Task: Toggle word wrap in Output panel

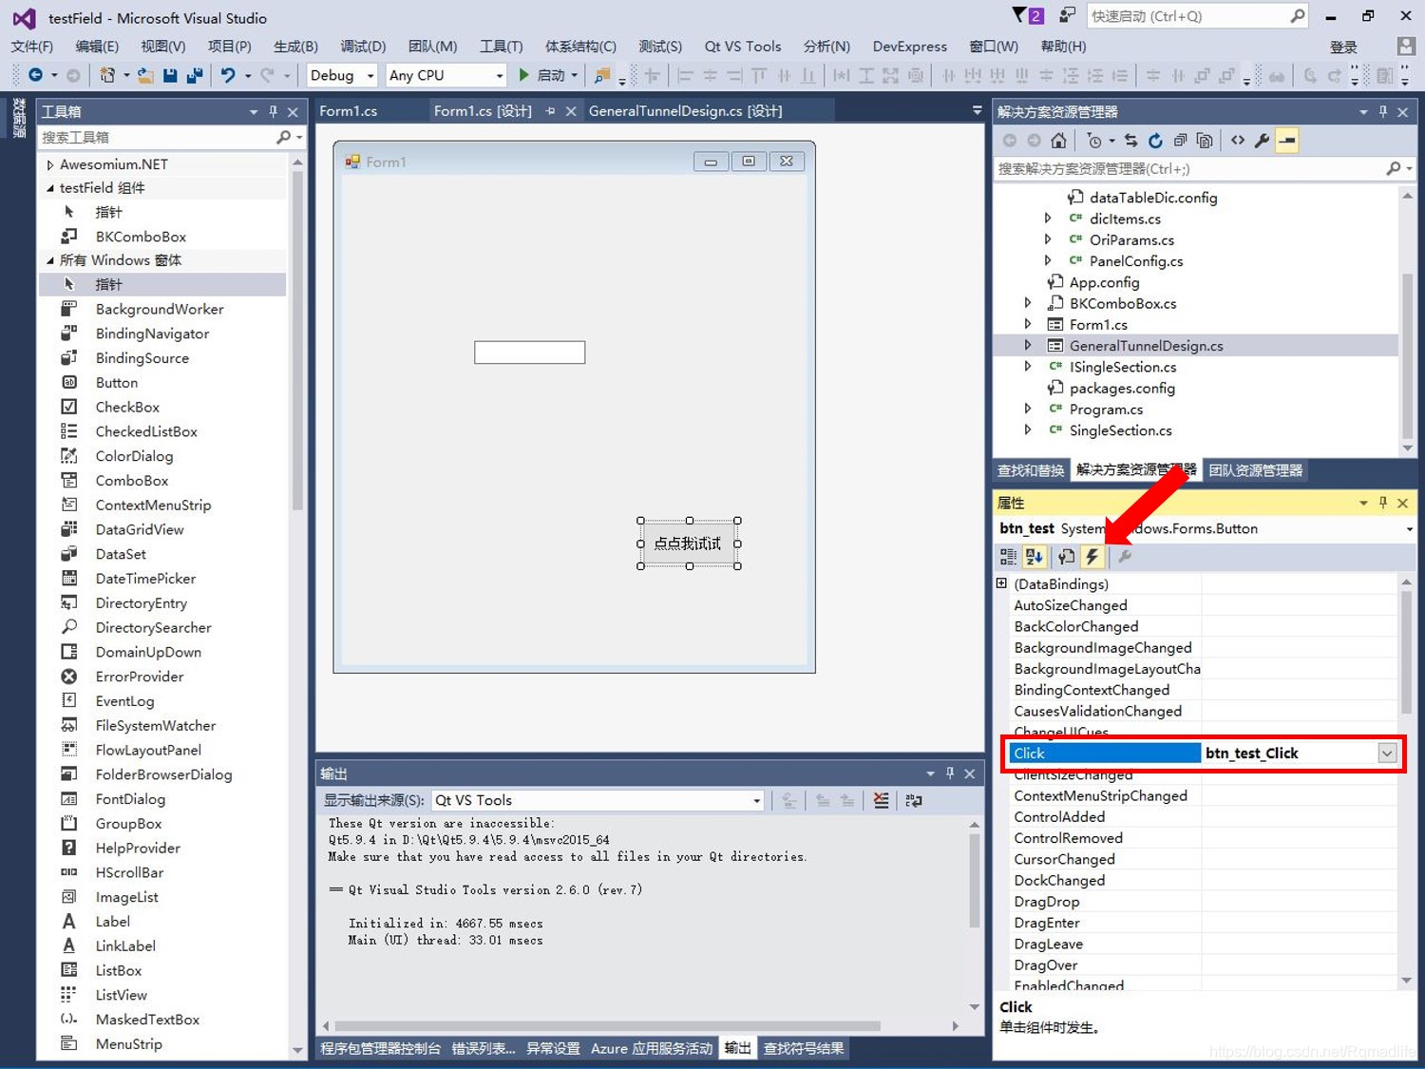Action: point(914,801)
